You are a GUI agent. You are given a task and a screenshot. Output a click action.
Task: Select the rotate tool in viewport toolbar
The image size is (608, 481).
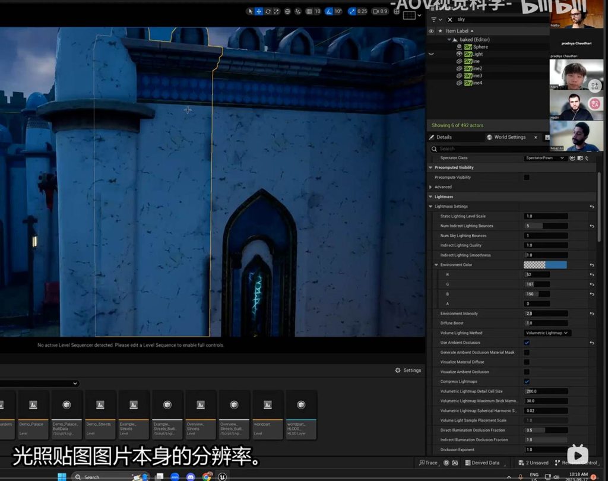(268, 11)
